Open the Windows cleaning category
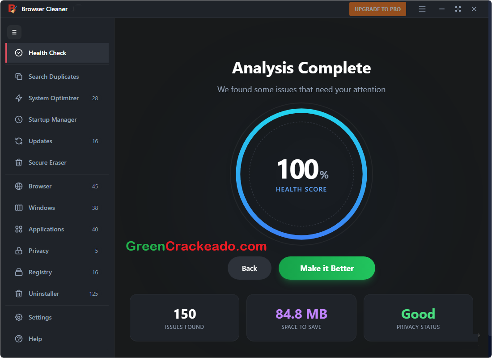The width and height of the screenshot is (492, 358). (42, 208)
